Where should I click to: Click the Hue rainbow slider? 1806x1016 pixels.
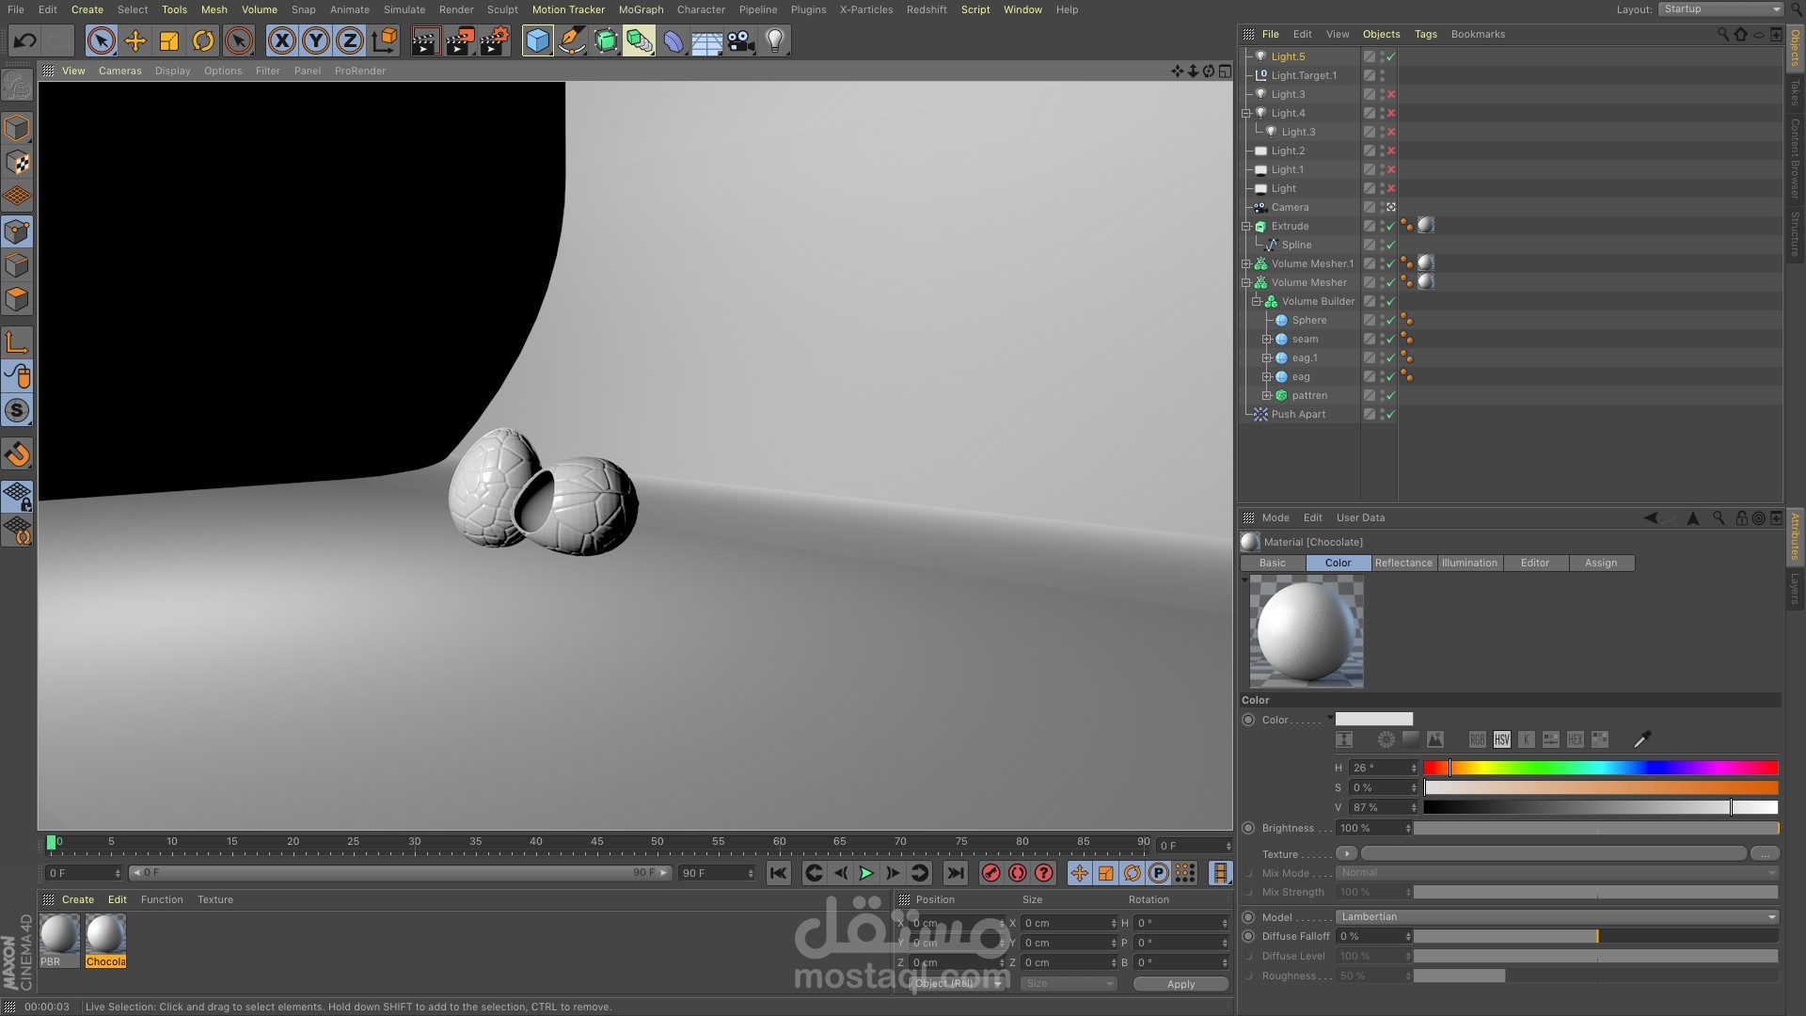pos(1600,769)
